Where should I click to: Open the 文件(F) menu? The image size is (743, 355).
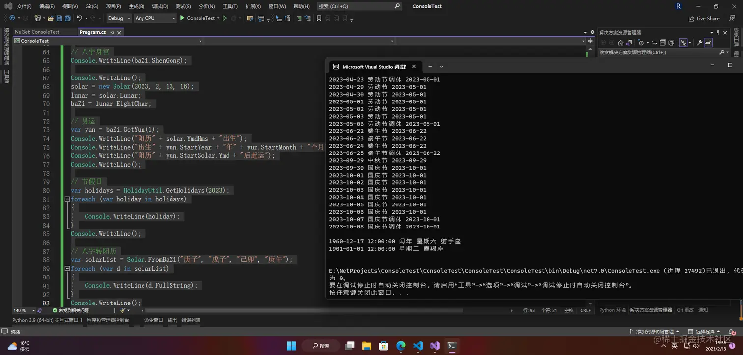(24, 6)
